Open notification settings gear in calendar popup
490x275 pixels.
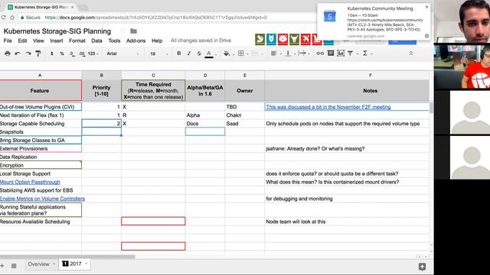[427, 36]
